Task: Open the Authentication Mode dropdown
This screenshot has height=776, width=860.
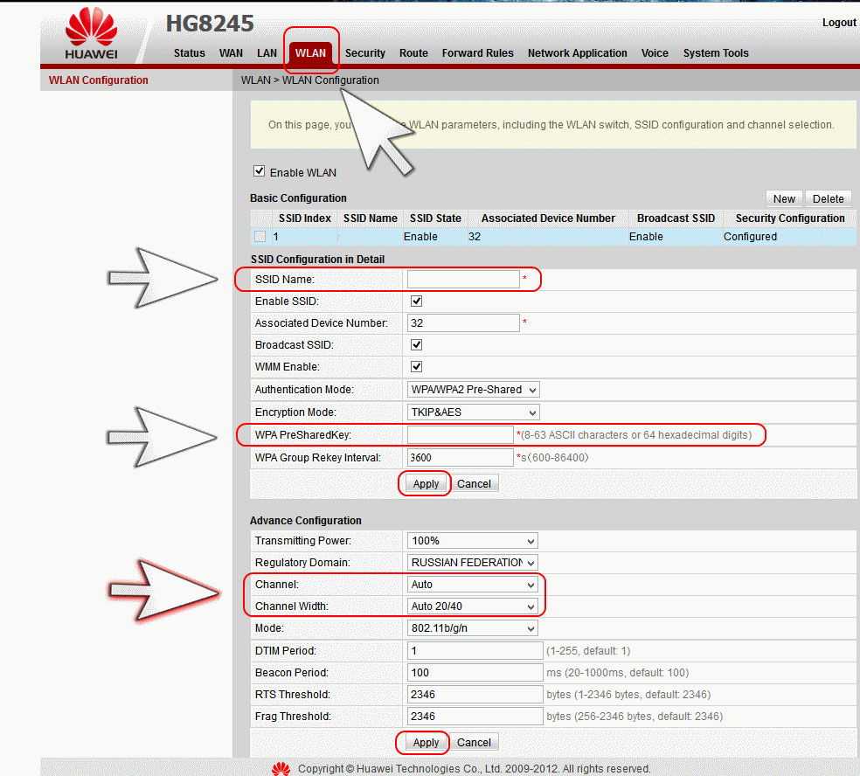Action: 473,390
